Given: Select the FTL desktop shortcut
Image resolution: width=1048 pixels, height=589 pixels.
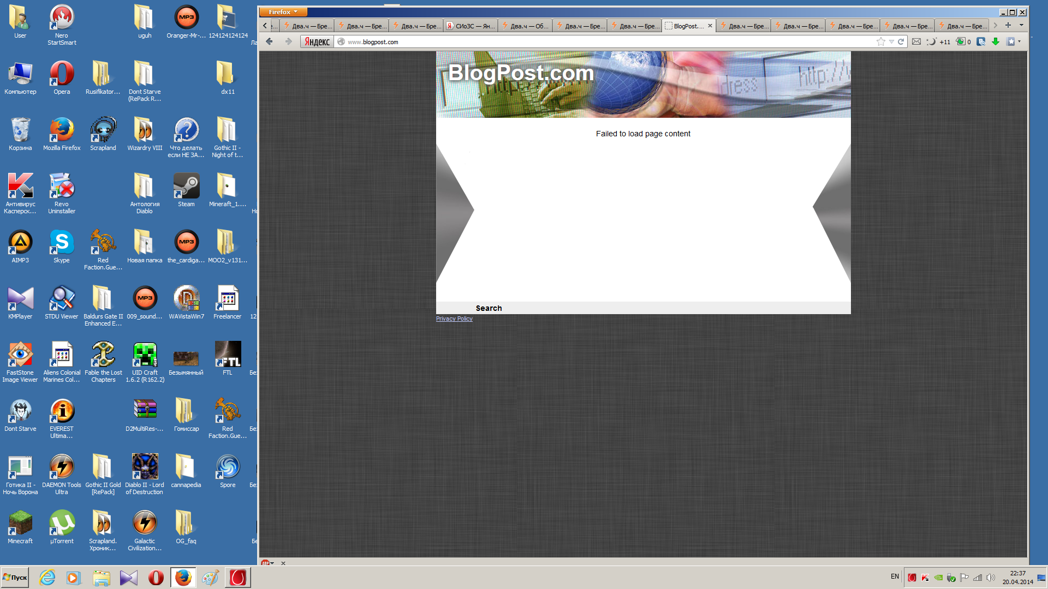Looking at the screenshot, I should click(228, 358).
